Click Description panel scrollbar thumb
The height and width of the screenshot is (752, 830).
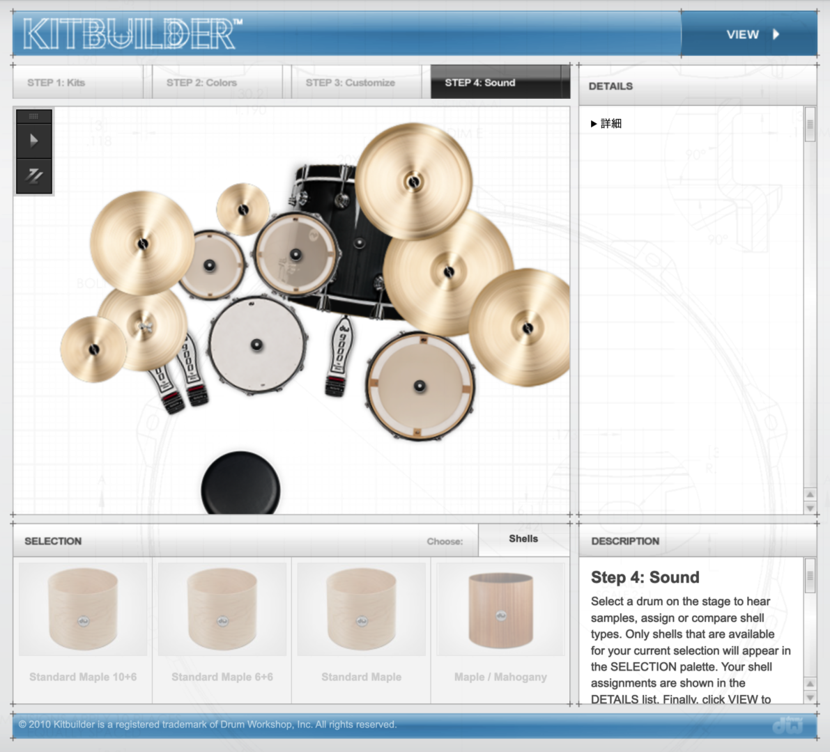tap(810, 576)
